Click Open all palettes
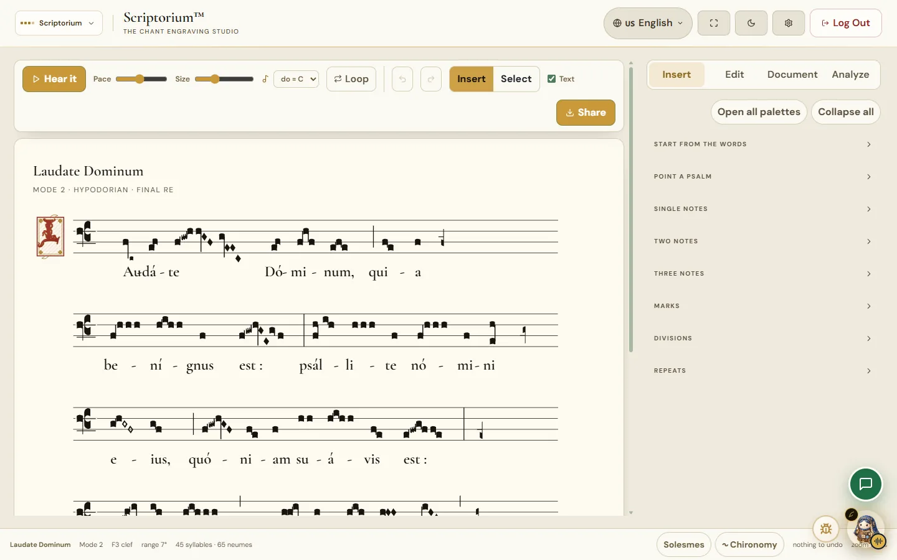This screenshot has width=897, height=560. pyautogui.click(x=759, y=112)
